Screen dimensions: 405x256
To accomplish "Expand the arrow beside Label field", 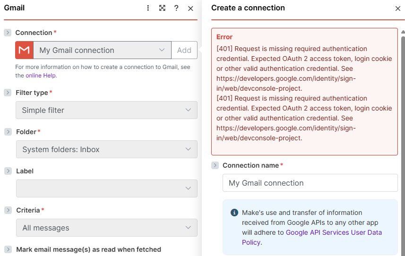I will pyautogui.click(x=8, y=171).
